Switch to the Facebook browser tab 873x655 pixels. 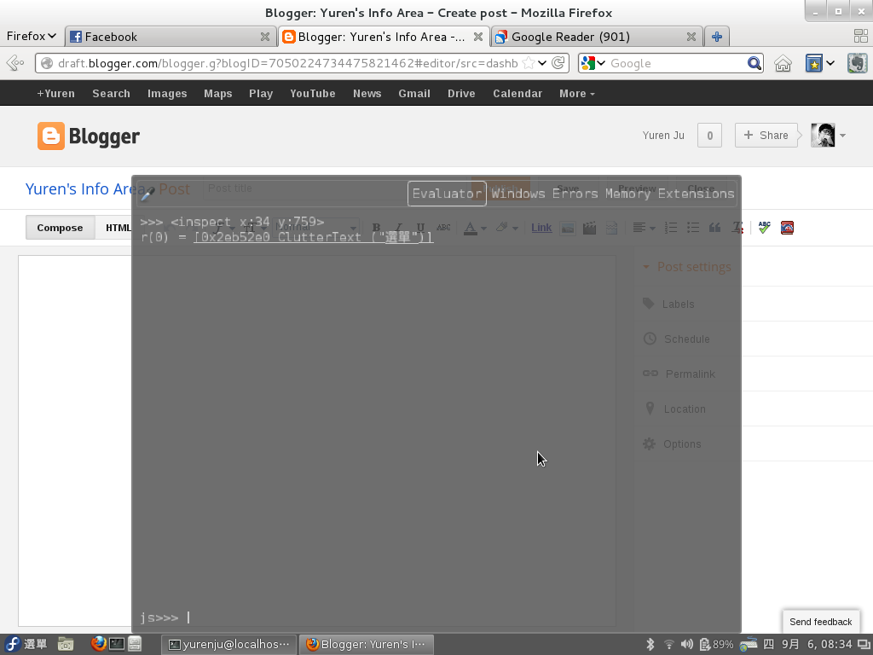coord(171,37)
